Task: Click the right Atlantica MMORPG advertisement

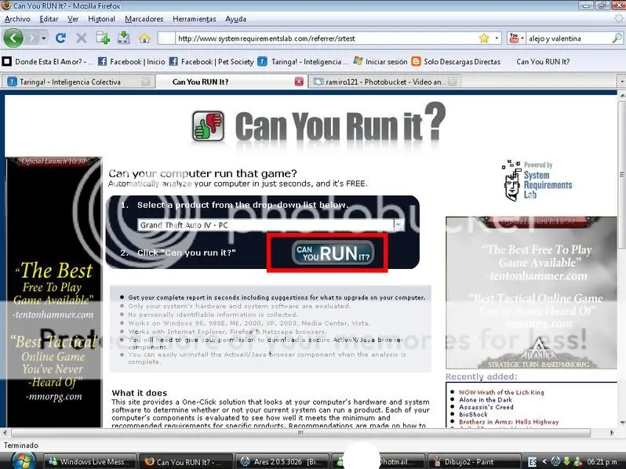Action: point(531,293)
